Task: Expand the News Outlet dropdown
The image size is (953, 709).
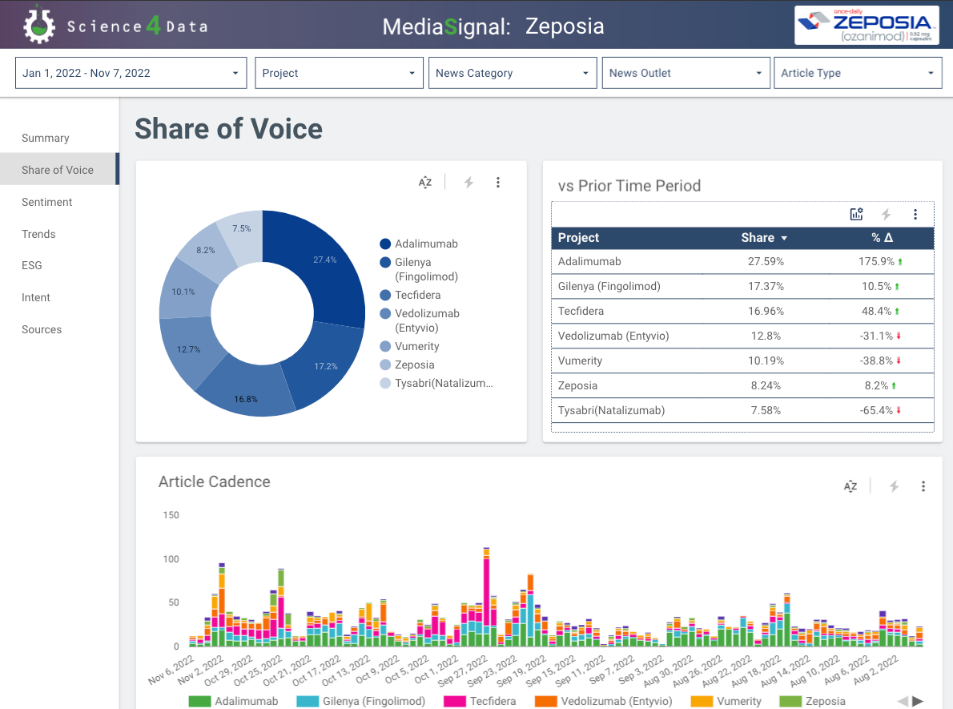Action: click(x=686, y=73)
